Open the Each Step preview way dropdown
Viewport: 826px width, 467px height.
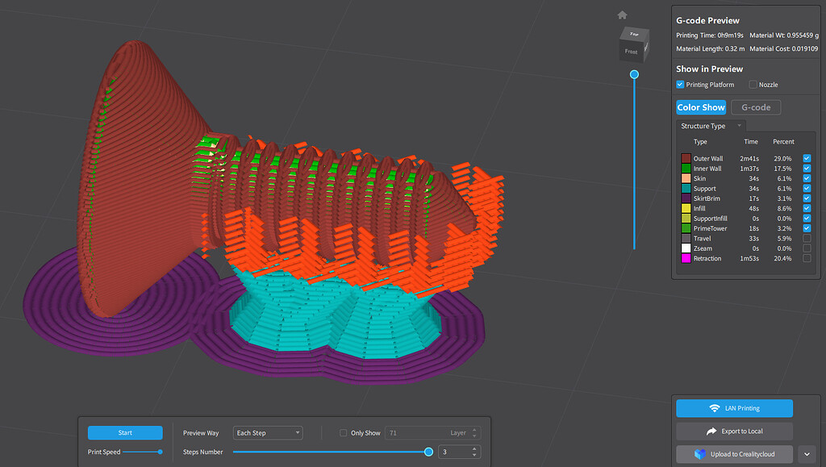point(267,432)
